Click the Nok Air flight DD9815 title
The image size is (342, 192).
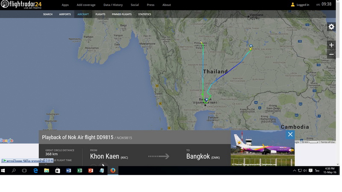[x=78, y=137]
